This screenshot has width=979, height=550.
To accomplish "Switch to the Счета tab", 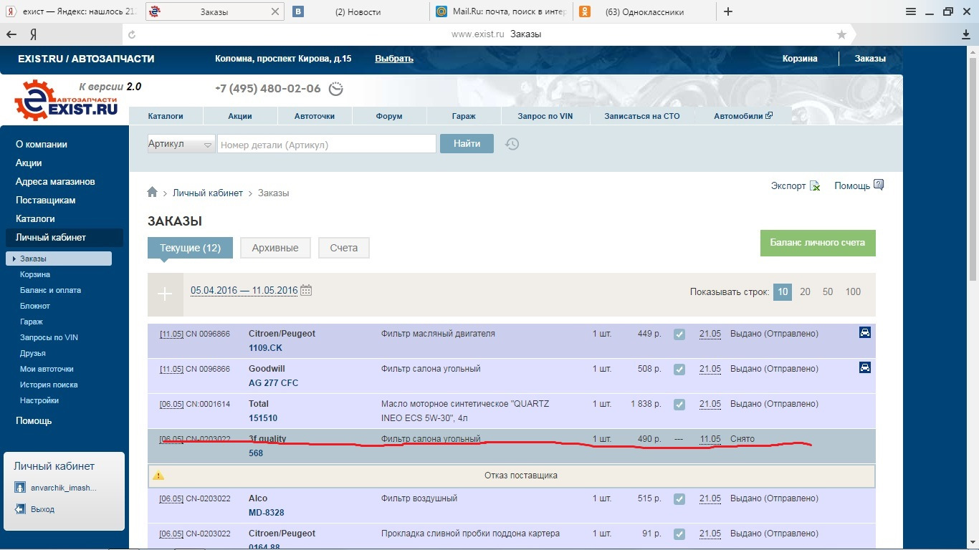I will coord(344,248).
